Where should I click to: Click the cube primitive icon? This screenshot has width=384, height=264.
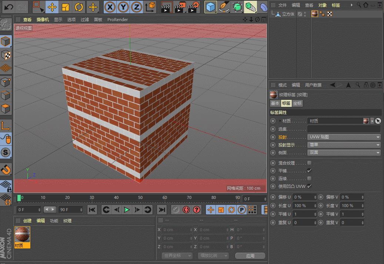tap(211, 7)
